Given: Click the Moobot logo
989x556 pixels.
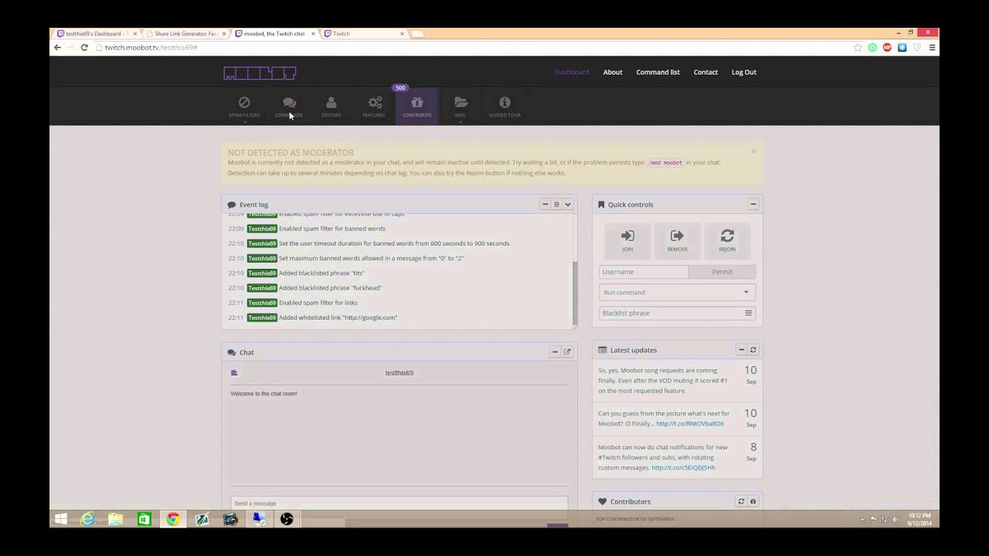Looking at the screenshot, I should (x=260, y=73).
